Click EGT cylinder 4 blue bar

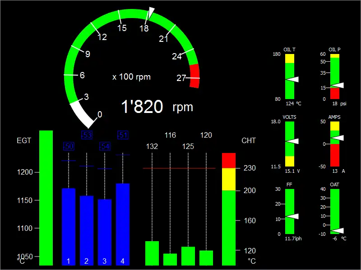[x=123, y=224]
